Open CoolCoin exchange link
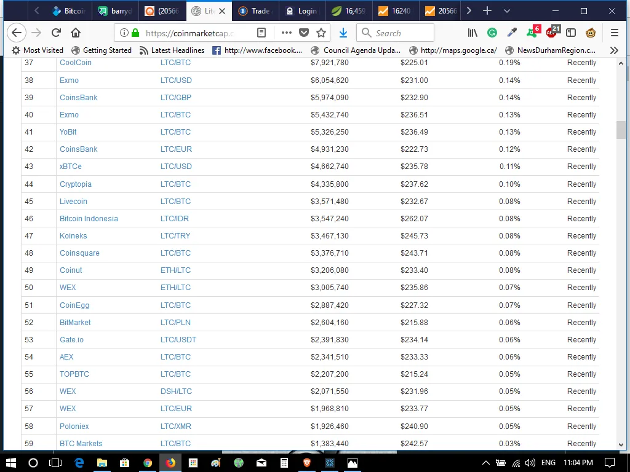This screenshot has height=472, width=630. pyautogui.click(x=76, y=63)
